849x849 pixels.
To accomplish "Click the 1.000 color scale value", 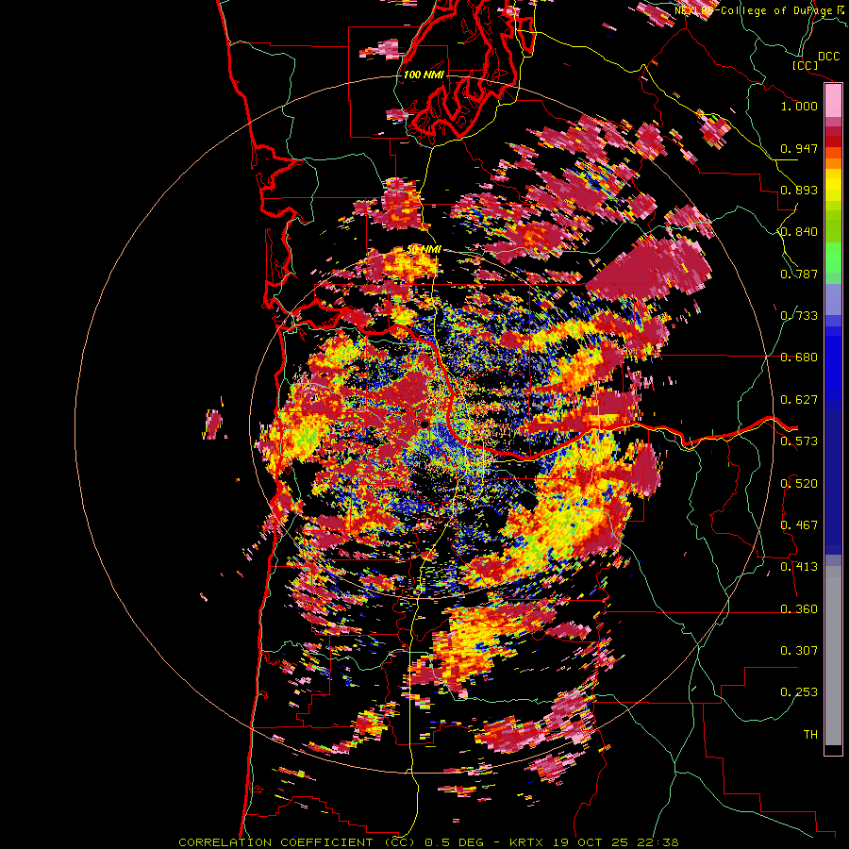I will (x=799, y=106).
